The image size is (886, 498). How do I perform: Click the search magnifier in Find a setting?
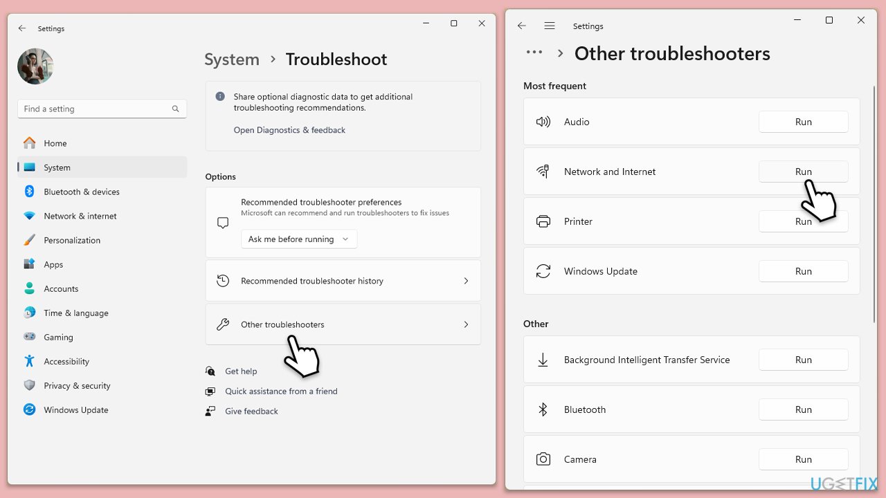[x=175, y=109]
